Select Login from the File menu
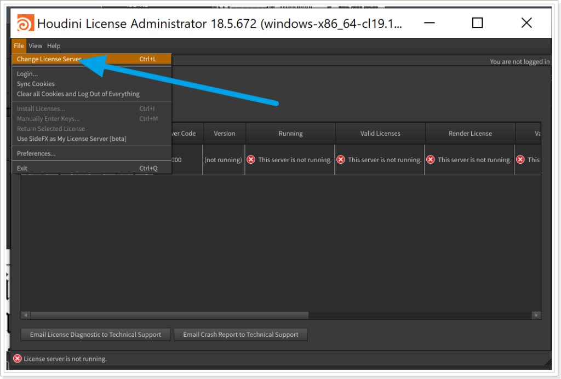561x379 pixels. (x=27, y=73)
